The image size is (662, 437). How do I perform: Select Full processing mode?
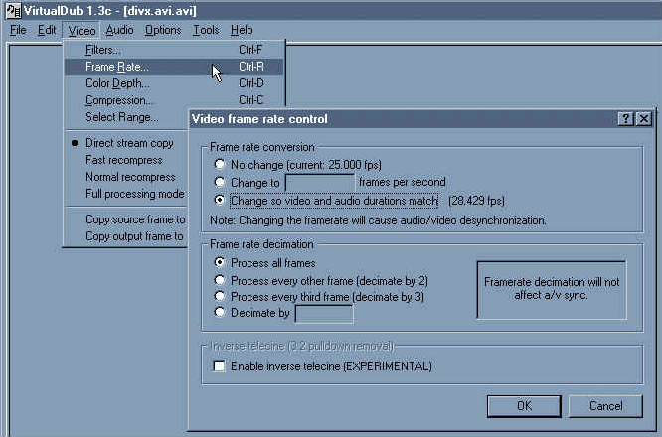point(126,194)
